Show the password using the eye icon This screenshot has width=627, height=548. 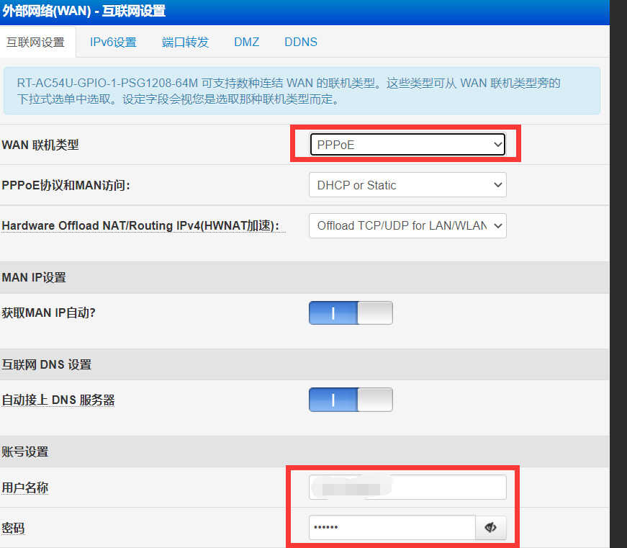click(491, 528)
